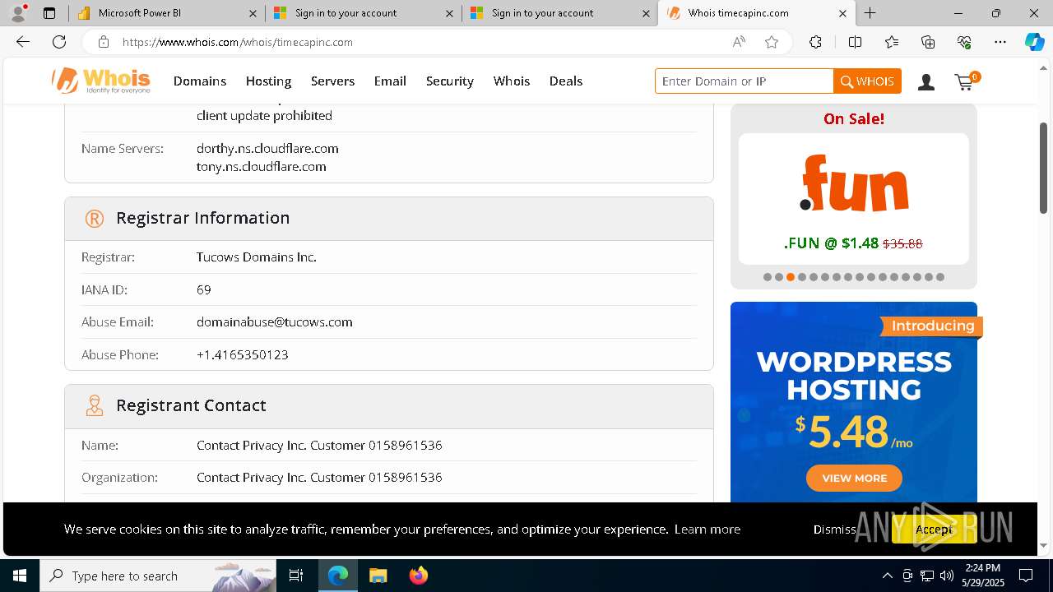
Task: Add page to favorites star icon
Action: (x=772, y=42)
